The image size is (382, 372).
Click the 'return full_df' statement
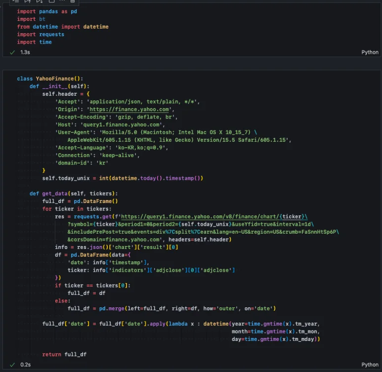pos(64,354)
